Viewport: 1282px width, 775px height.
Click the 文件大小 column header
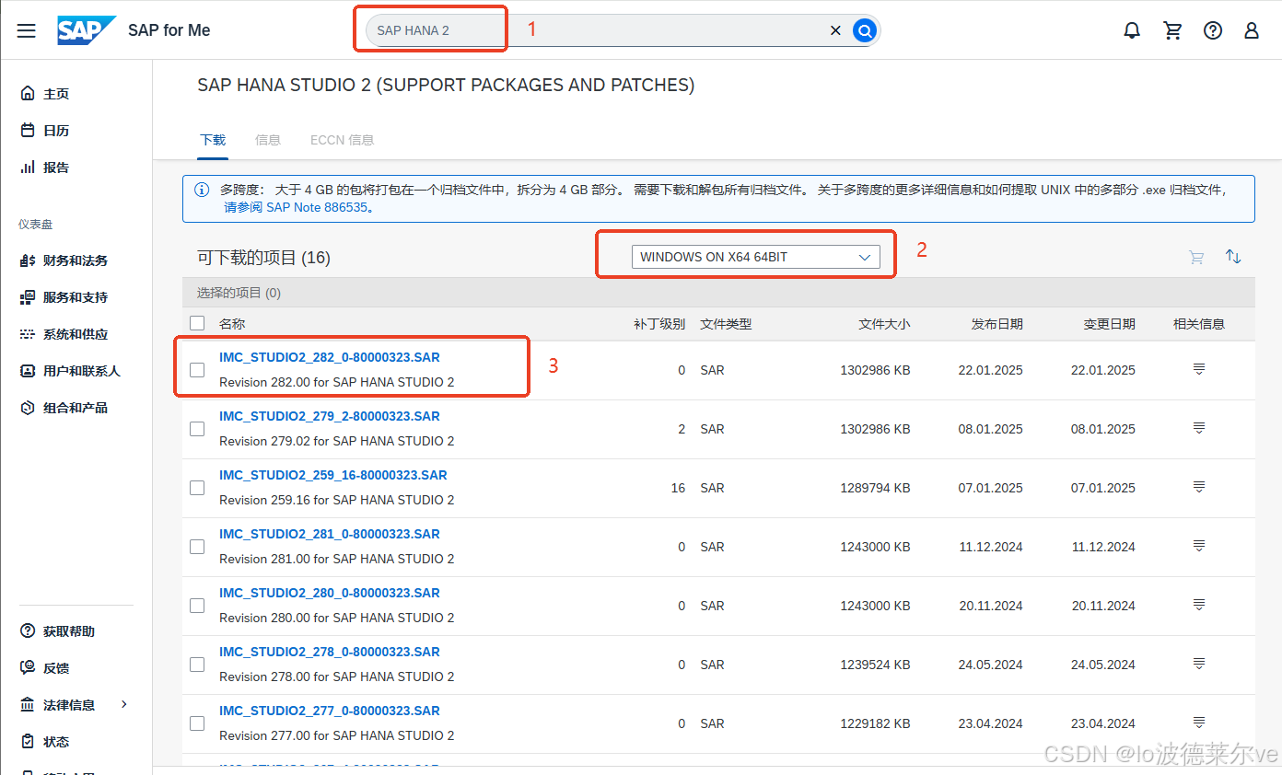click(x=884, y=324)
